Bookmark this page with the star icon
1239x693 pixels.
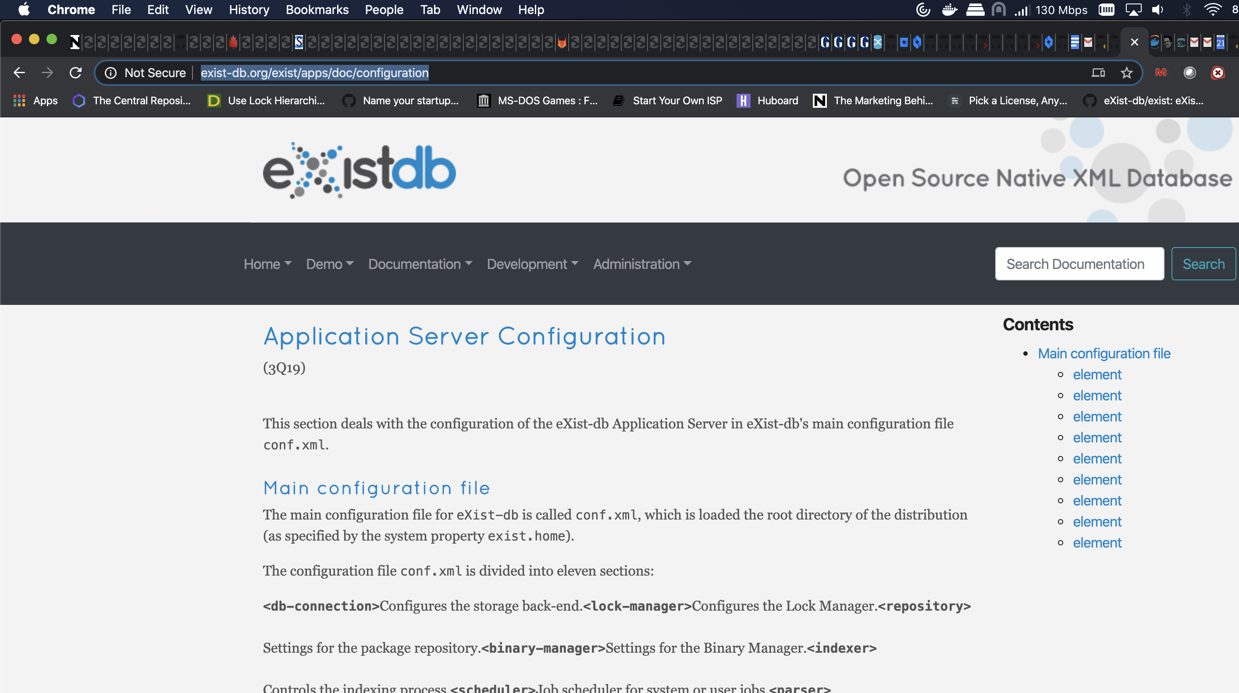pos(1126,73)
